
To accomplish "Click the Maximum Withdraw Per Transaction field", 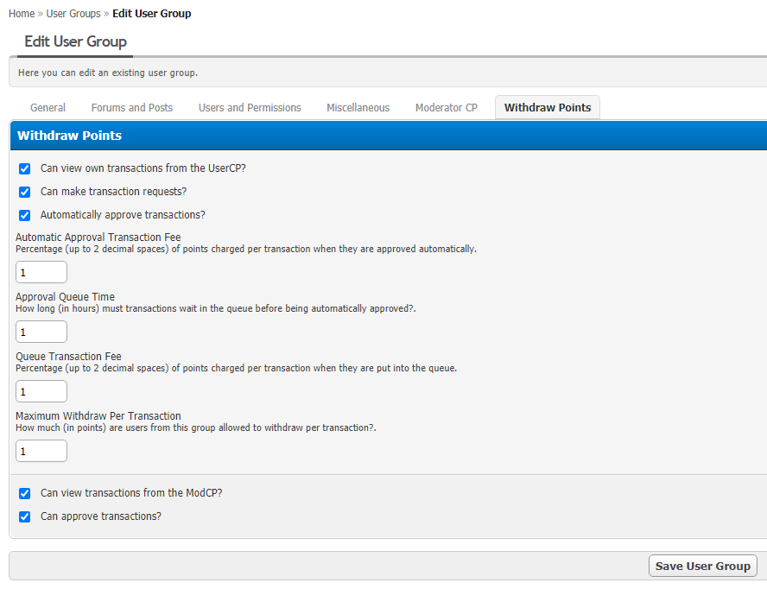I will [x=41, y=451].
